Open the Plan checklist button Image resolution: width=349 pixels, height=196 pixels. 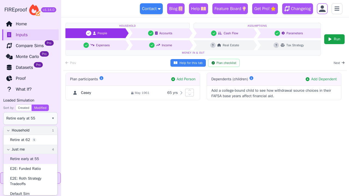pos(224,63)
